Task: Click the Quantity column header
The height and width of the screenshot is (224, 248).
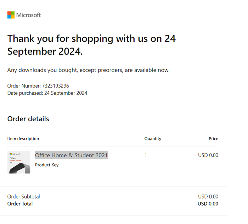Action: coord(153,139)
